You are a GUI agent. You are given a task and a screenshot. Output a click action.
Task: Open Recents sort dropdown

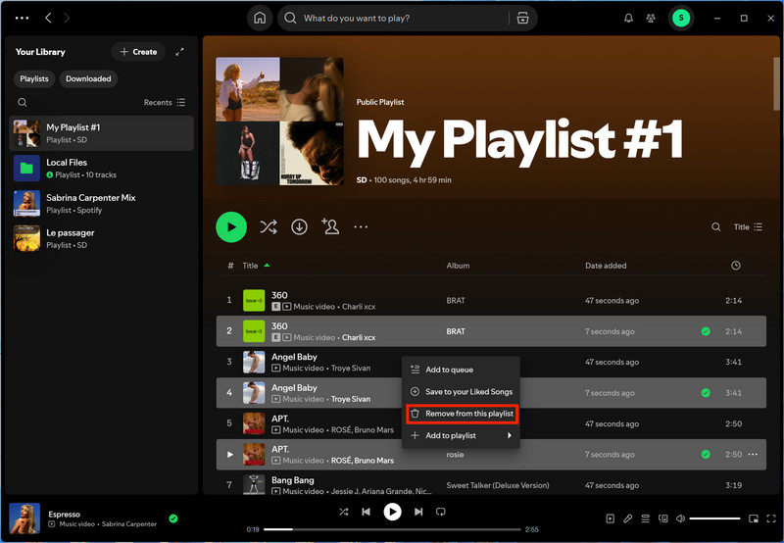(x=165, y=102)
